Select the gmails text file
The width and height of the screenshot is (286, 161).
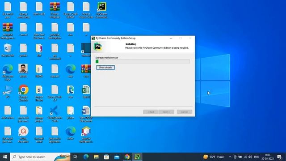(x=23, y=50)
